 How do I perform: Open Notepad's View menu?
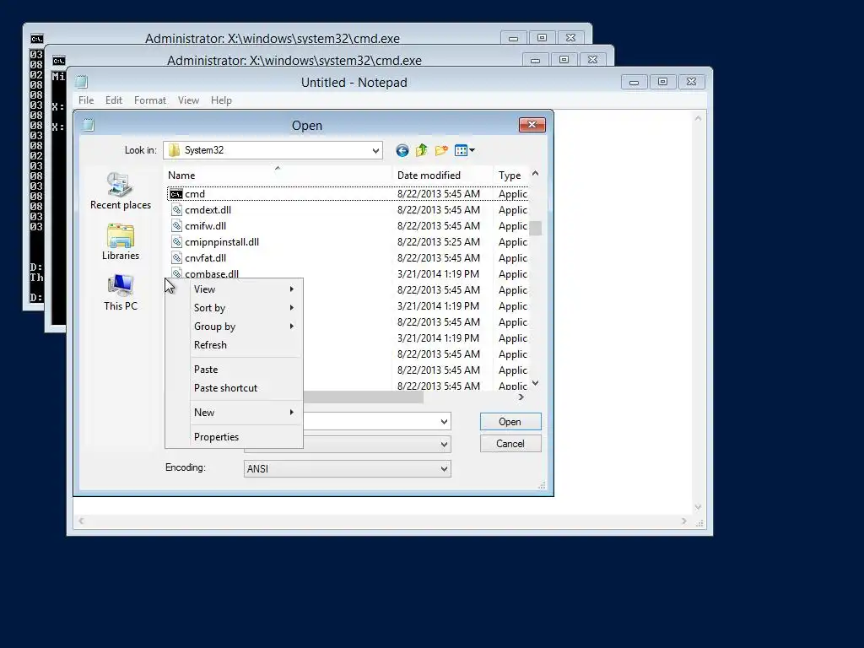tap(188, 100)
